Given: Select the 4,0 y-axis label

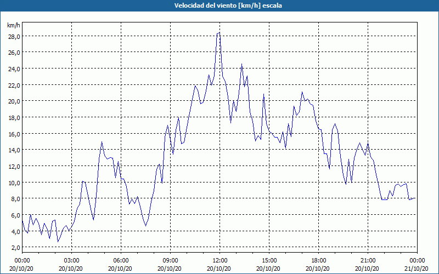Looking at the screenshot, I should tap(15, 231).
